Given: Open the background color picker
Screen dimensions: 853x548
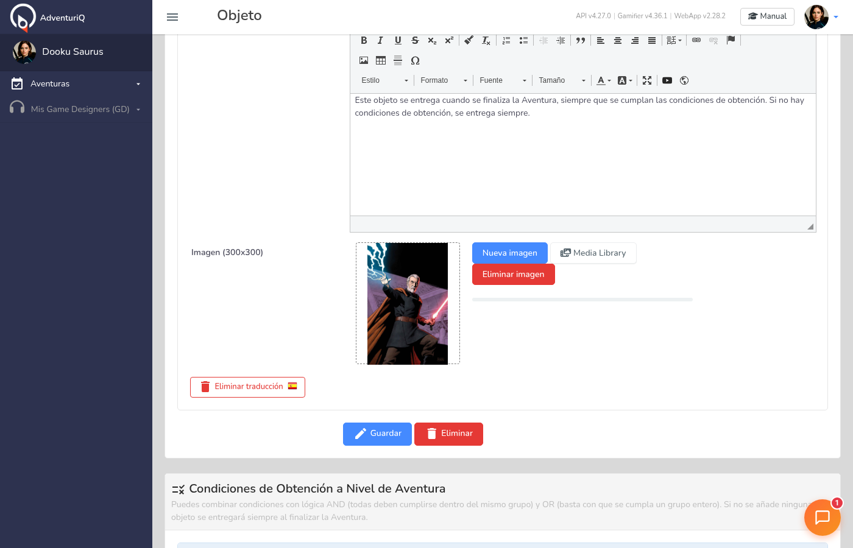Looking at the screenshot, I should pyautogui.click(x=625, y=80).
